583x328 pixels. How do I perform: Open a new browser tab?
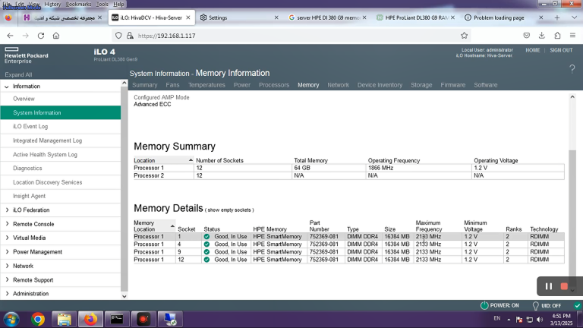(x=557, y=17)
